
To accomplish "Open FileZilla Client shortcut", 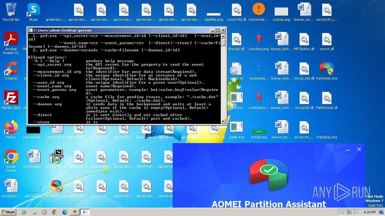I will [11, 100].
